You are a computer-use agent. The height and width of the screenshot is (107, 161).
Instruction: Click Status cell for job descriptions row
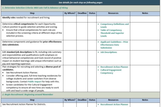92,58
